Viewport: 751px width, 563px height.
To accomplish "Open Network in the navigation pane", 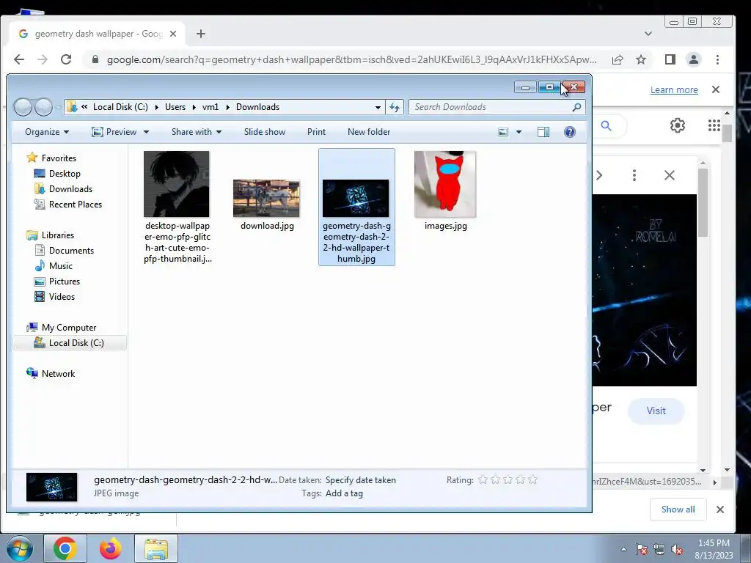I will tap(58, 373).
